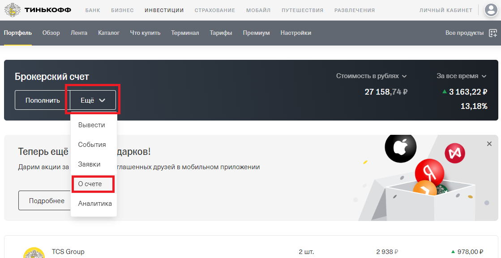
Task: Click the 13,18% return value
Action: [474, 106]
